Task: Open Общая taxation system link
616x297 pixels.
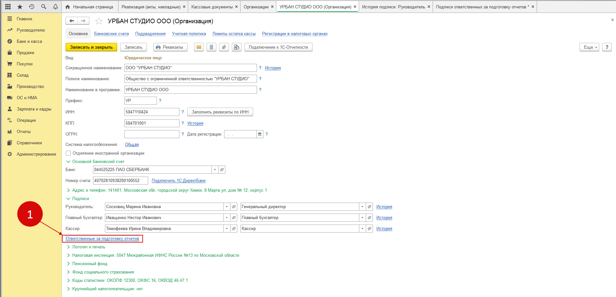Action: 132,145
